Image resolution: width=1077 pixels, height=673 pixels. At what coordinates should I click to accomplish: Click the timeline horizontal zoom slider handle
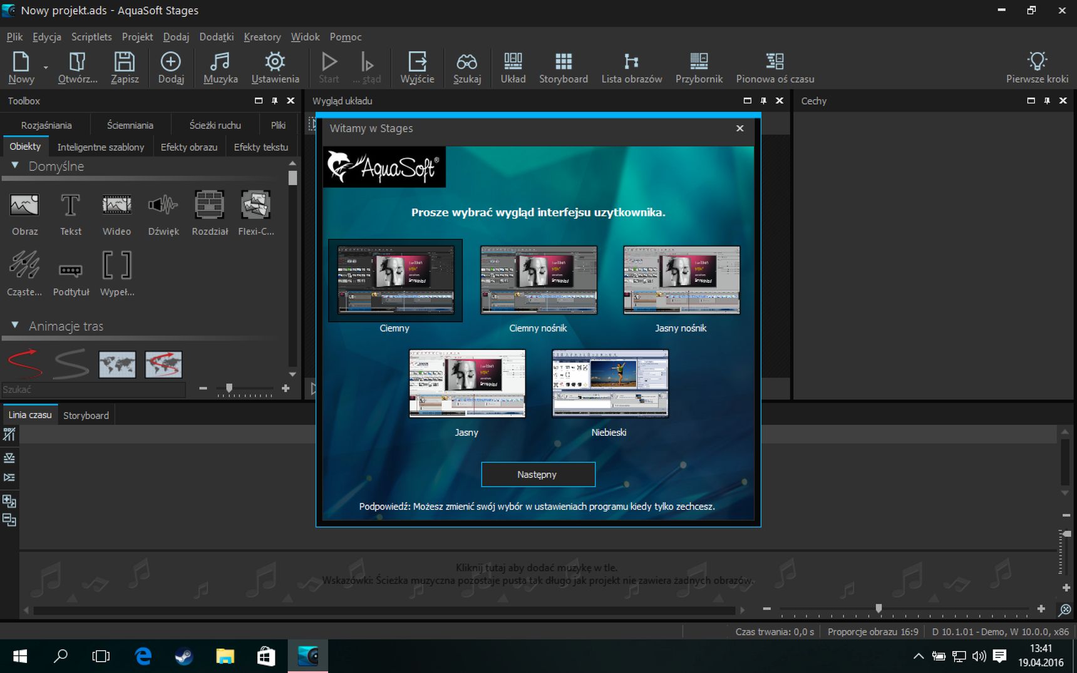tap(879, 609)
